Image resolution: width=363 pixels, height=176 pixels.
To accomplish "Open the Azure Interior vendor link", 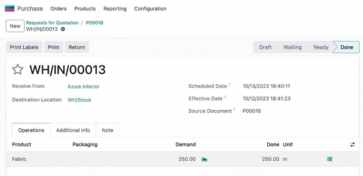I will (x=83, y=87).
